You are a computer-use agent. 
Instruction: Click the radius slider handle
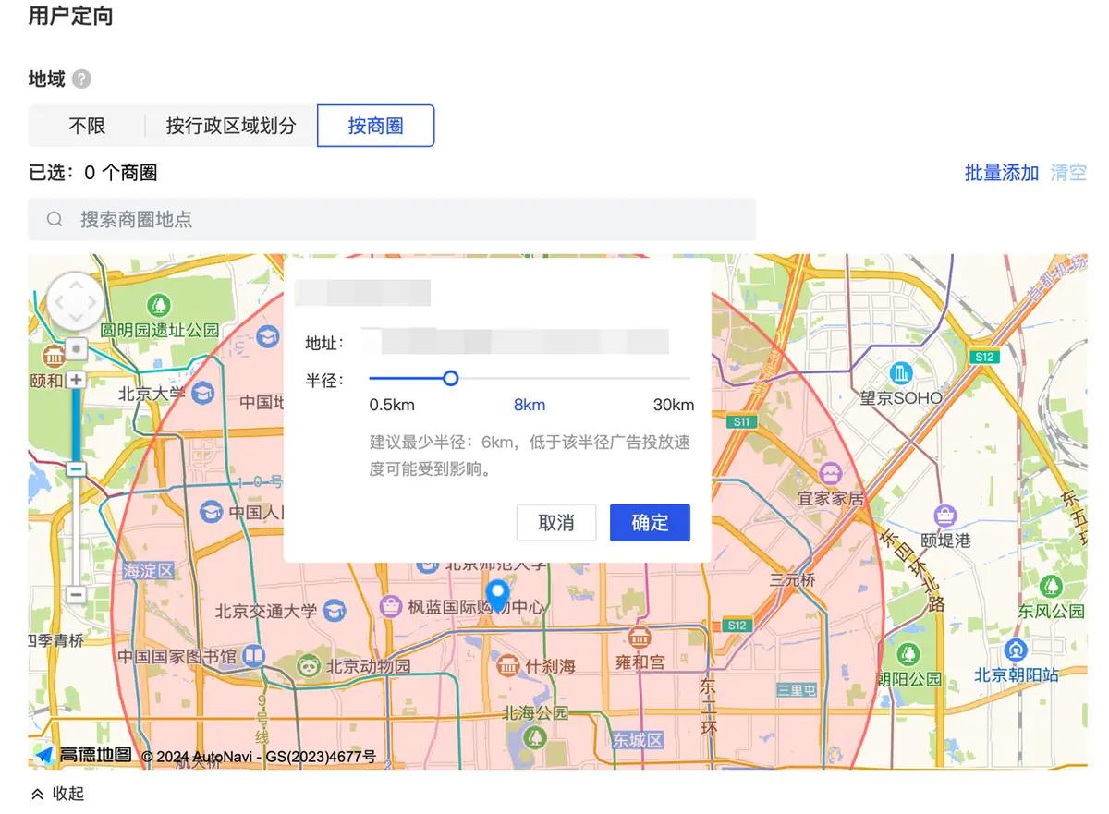coord(450,378)
